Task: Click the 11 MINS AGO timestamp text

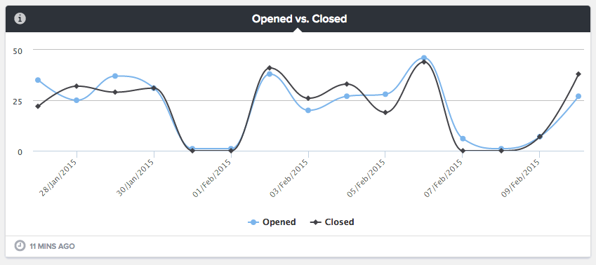Action: pos(52,246)
